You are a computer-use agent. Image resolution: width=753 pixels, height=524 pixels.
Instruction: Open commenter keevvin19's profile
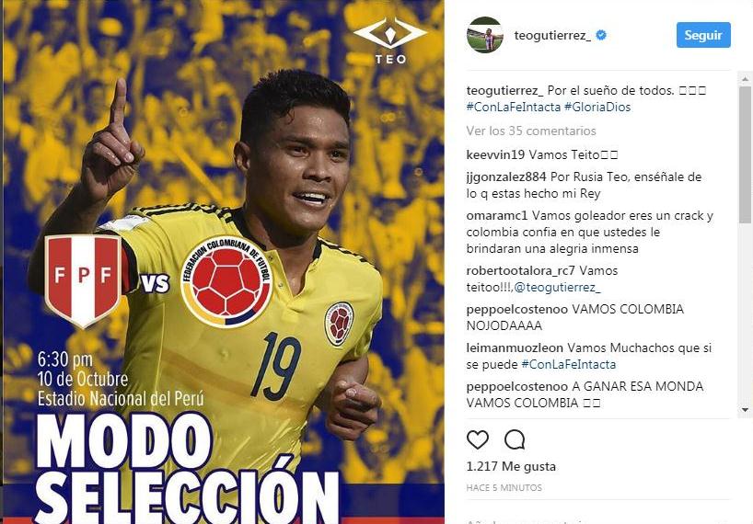[x=495, y=154]
